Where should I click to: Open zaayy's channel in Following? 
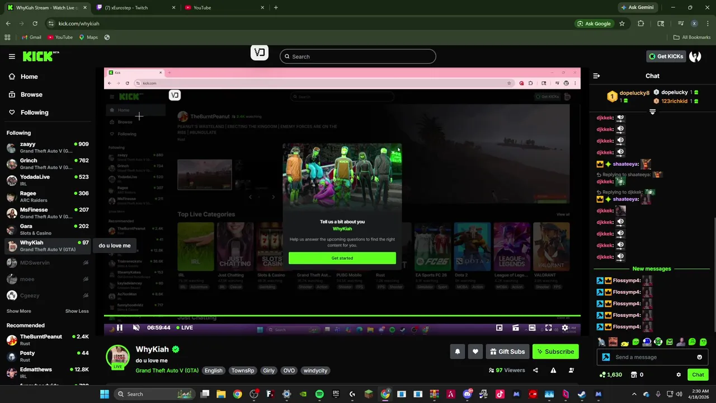click(48, 148)
